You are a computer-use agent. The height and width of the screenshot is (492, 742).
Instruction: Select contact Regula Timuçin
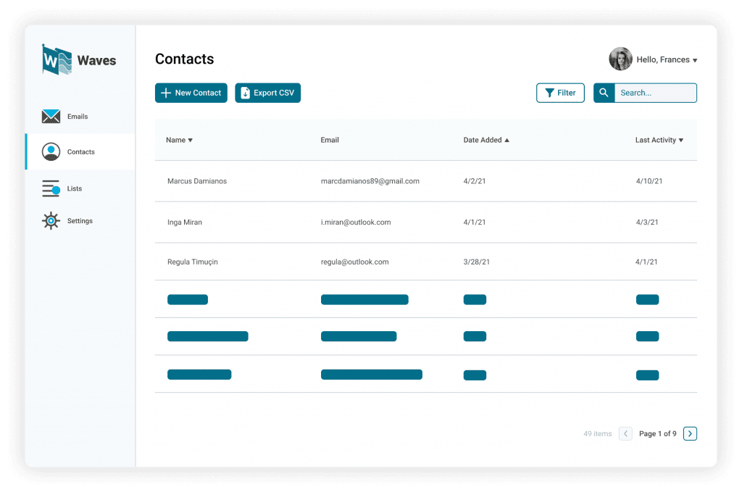coord(193,262)
